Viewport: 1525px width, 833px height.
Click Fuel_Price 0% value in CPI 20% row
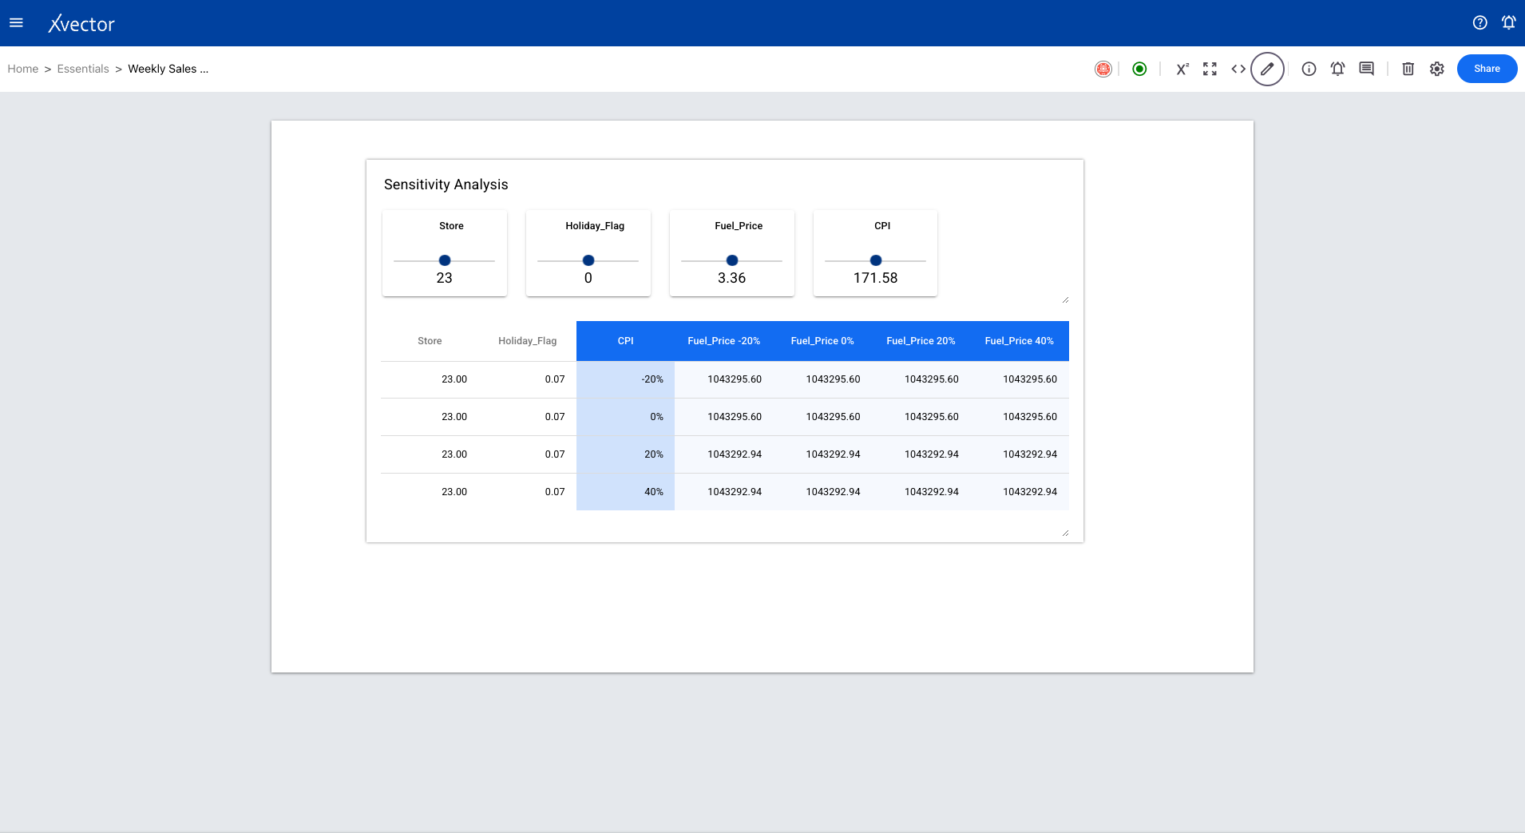coord(833,454)
